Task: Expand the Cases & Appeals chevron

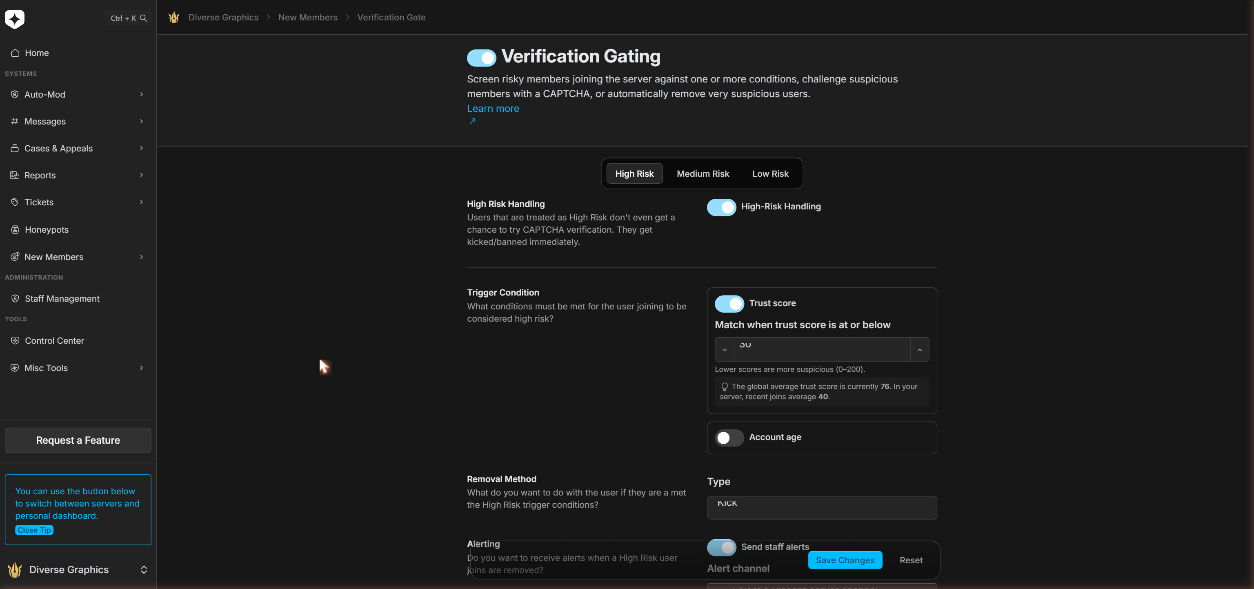Action: click(x=142, y=148)
